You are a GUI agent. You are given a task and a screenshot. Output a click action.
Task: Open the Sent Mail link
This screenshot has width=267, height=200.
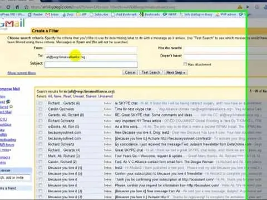point(6,112)
